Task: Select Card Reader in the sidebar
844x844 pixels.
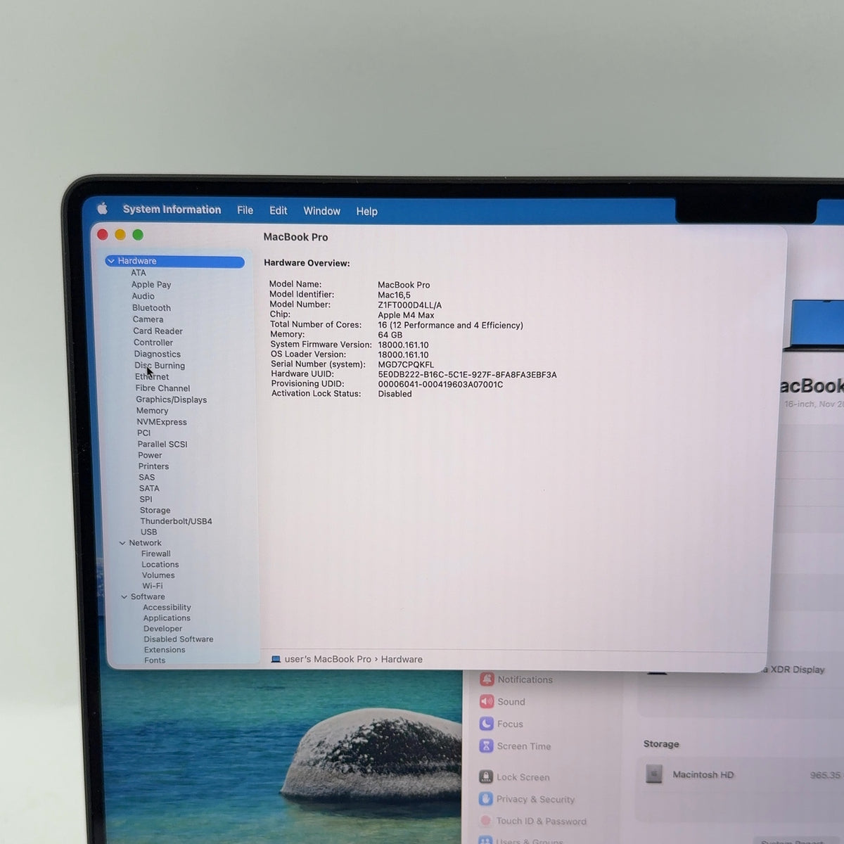Action: (158, 331)
